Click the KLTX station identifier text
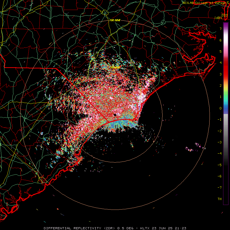This screenshot has width=230, height=230. [x=145, y=228]
